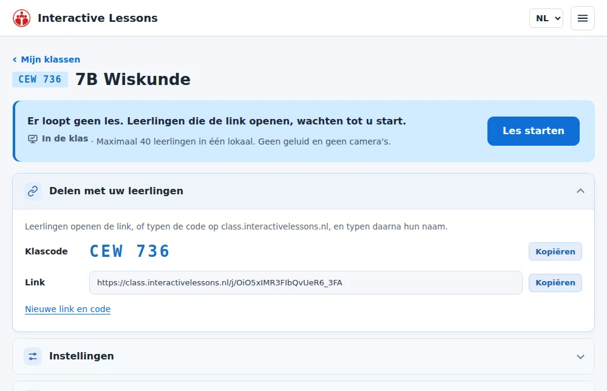Click the 7B Wiskunde heading
Viewport: 607px width, 391px height.
tap(133, 80)
